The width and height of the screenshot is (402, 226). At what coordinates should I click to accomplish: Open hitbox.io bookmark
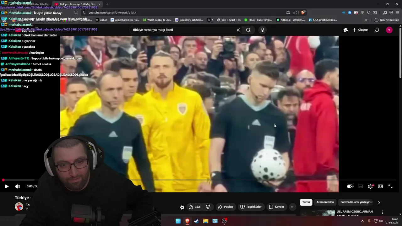coord(291,20)
